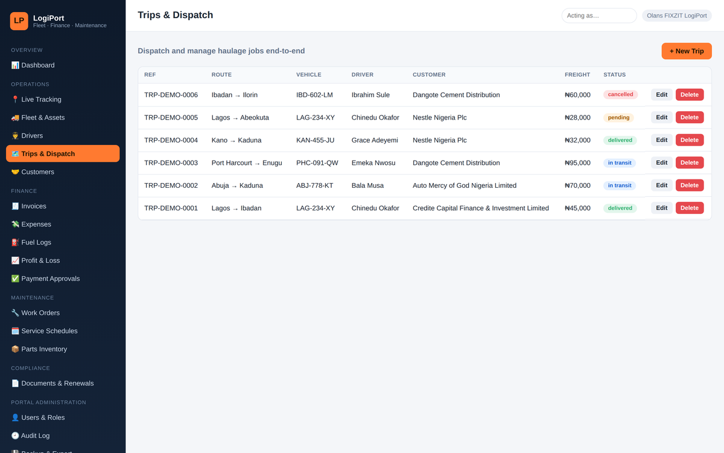Select the Trips & Dispatch menu item
This screenshot has width=724, height=453.
[x=63, y=154]
